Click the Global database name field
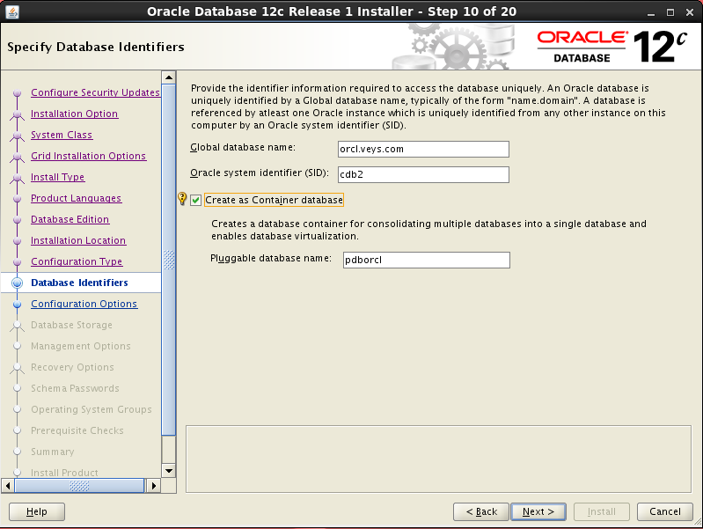 pyautogui.click(x=423, y=149)
